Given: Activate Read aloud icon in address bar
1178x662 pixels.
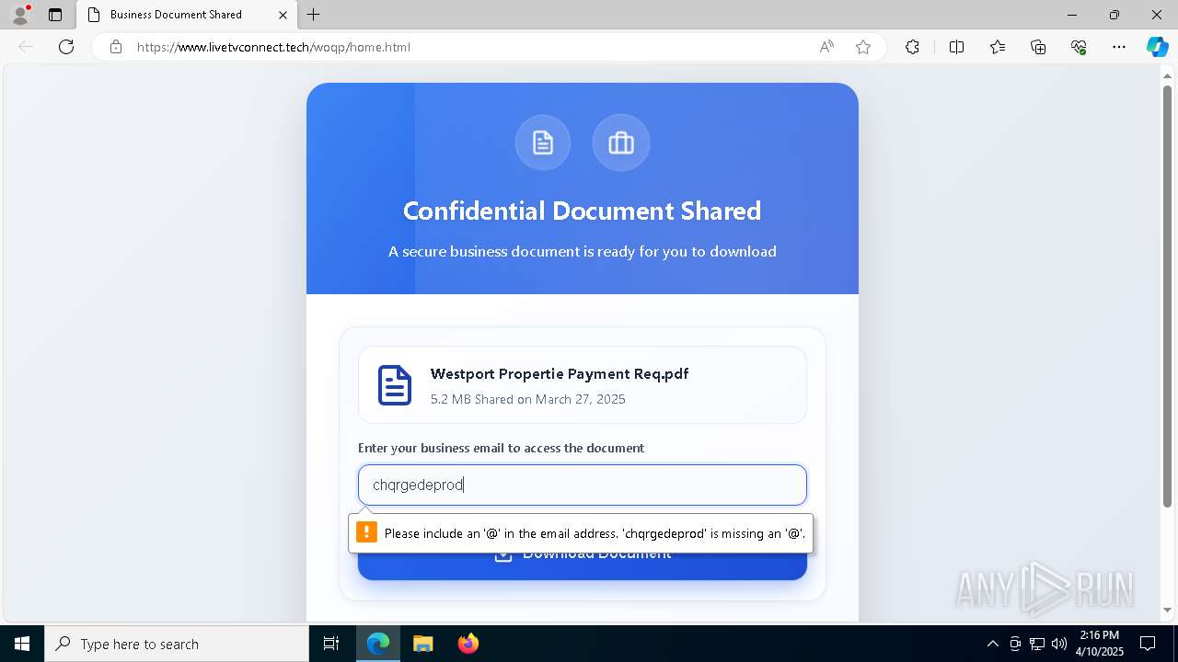Looking at the screenshot, I should coord(826,47).
